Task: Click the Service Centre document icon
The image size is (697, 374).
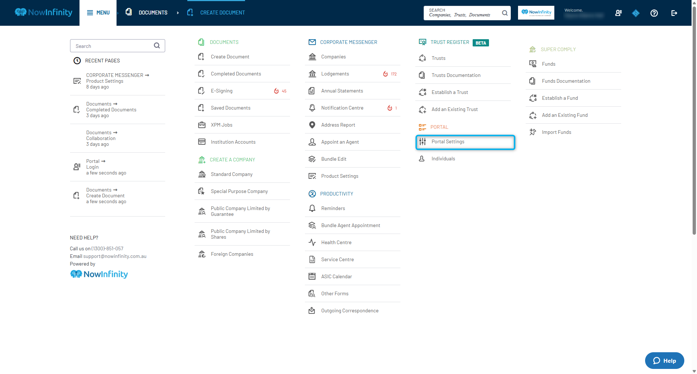Action: [x=312, y=259]
